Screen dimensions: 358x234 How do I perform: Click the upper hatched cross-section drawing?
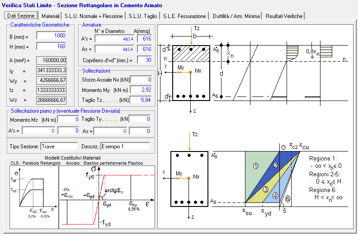[x=191, y=73]
